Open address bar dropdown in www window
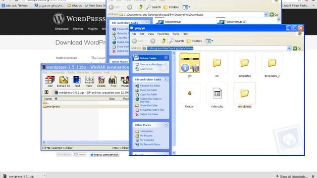 [x=289, y=48]
